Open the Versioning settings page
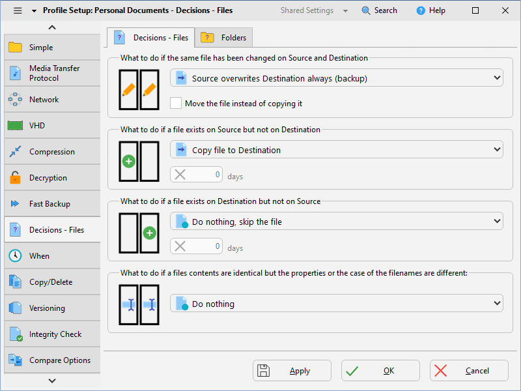This screenshot has width=521, height=391. coord(52,308)
